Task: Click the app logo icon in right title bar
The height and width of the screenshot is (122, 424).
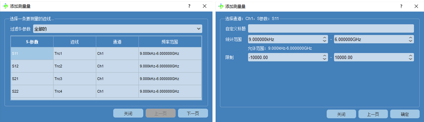Action: point(221,6)
